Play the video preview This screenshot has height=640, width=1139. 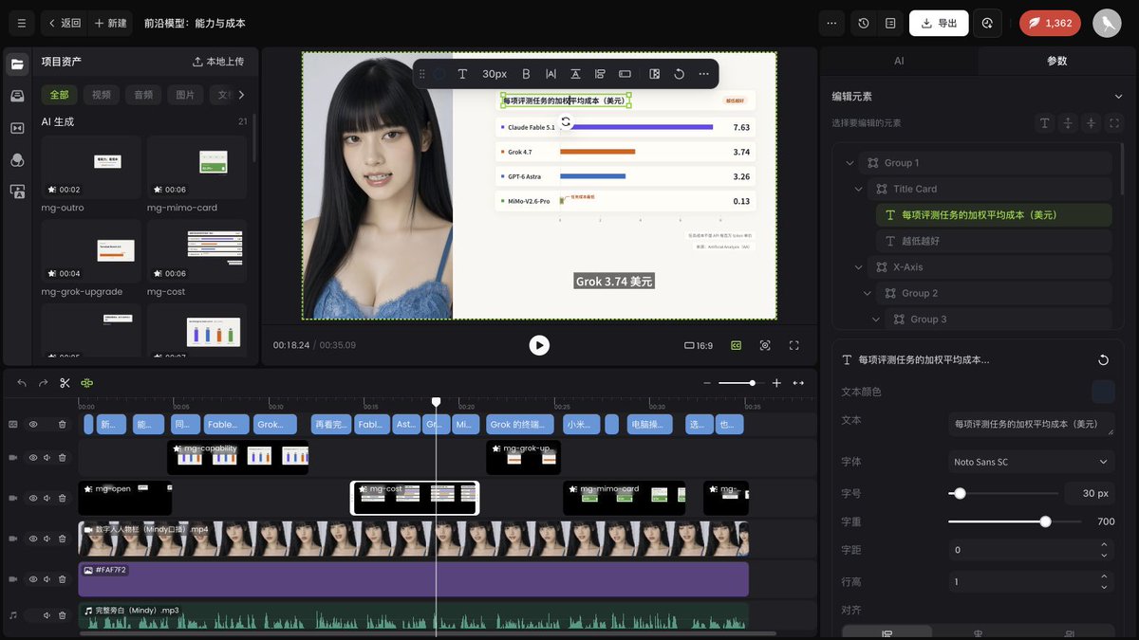click(x=539, y=345)
